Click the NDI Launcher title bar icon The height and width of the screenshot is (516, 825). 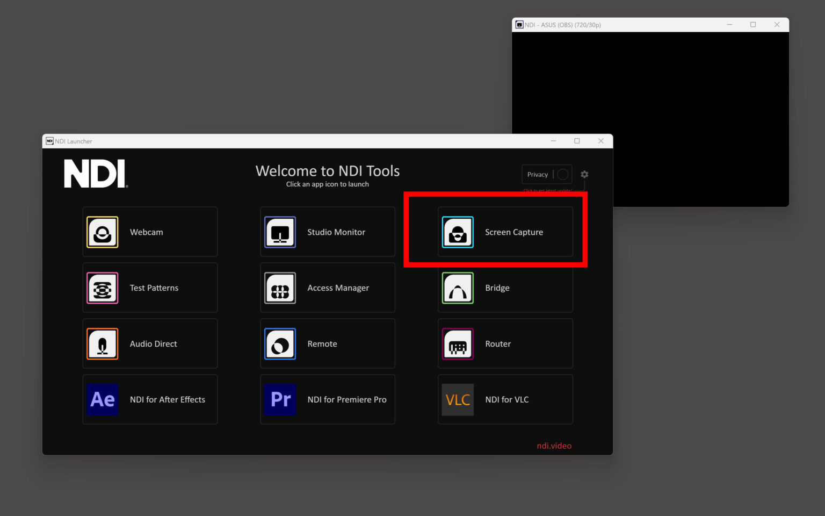tap(50, 141)
